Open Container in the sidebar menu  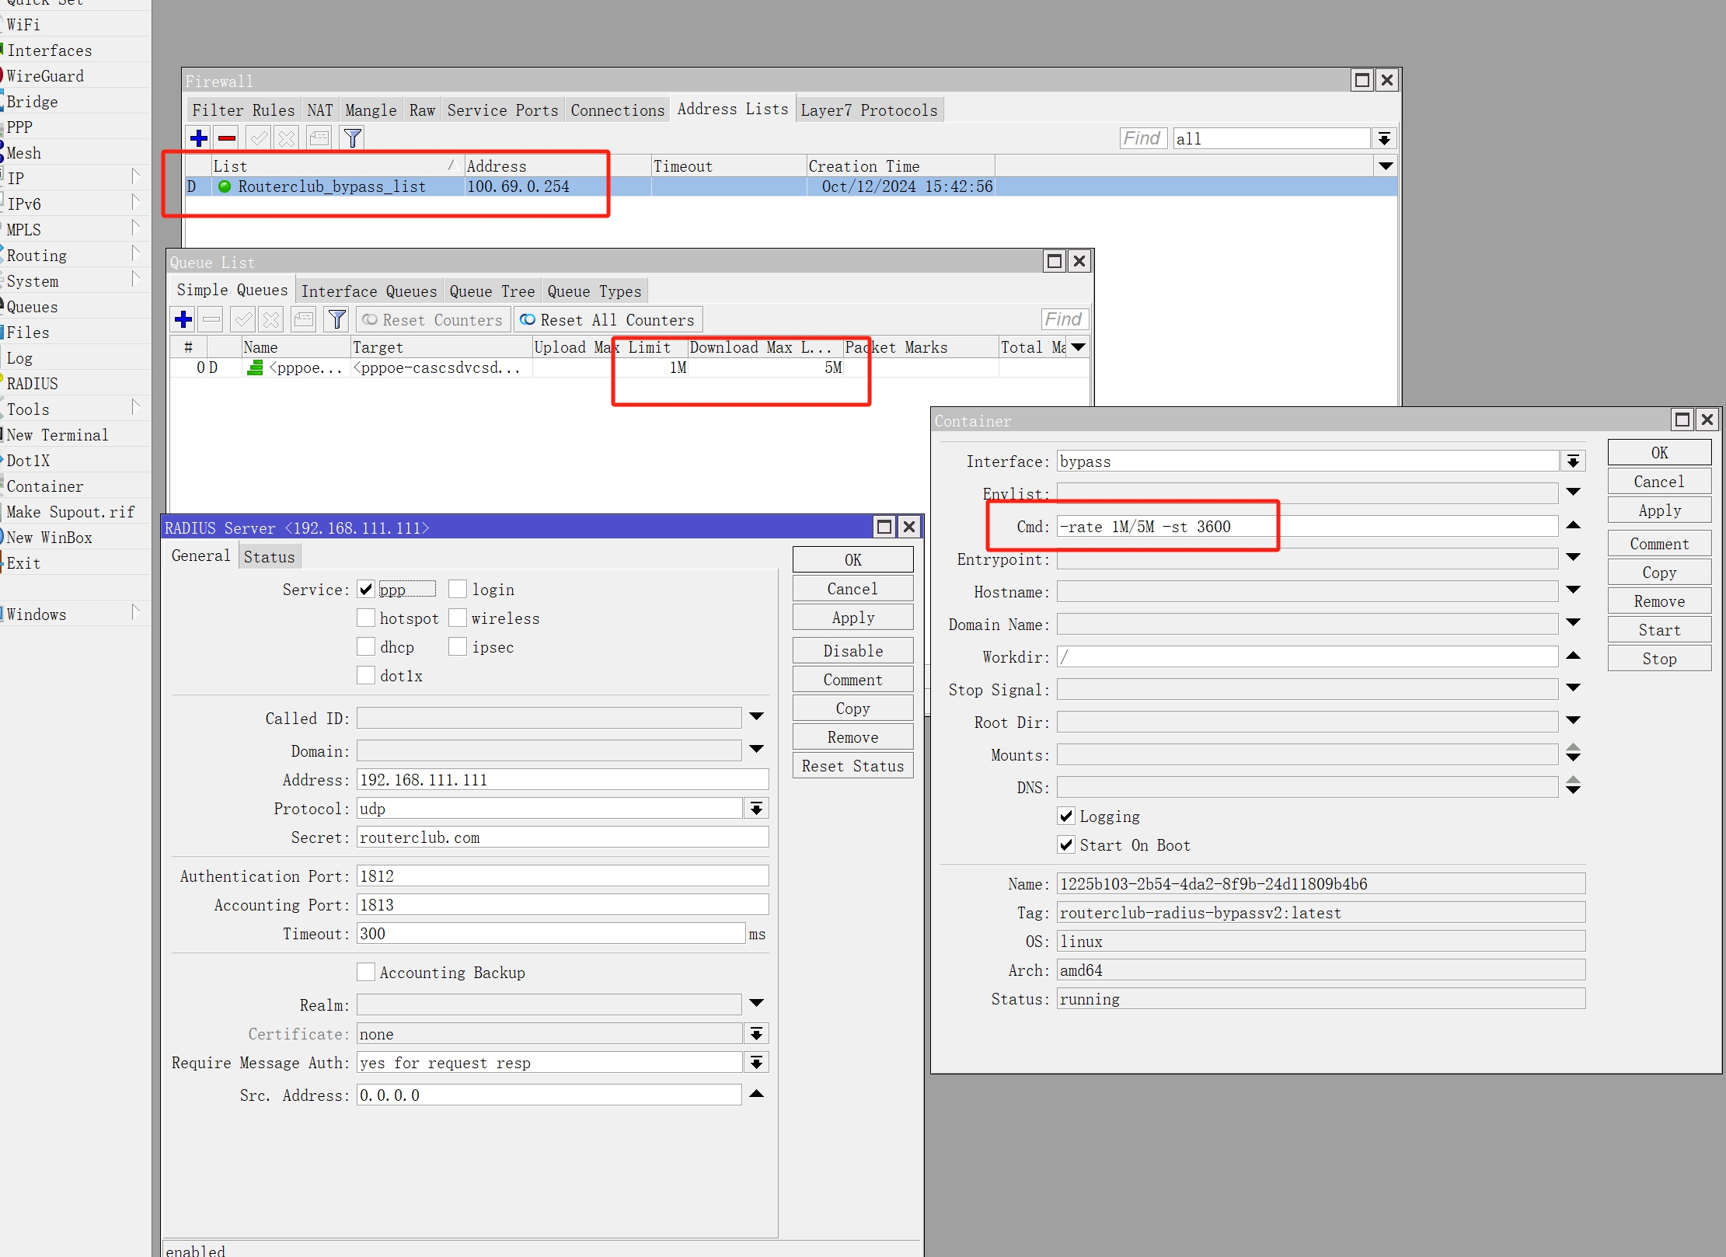pos(45,486)
